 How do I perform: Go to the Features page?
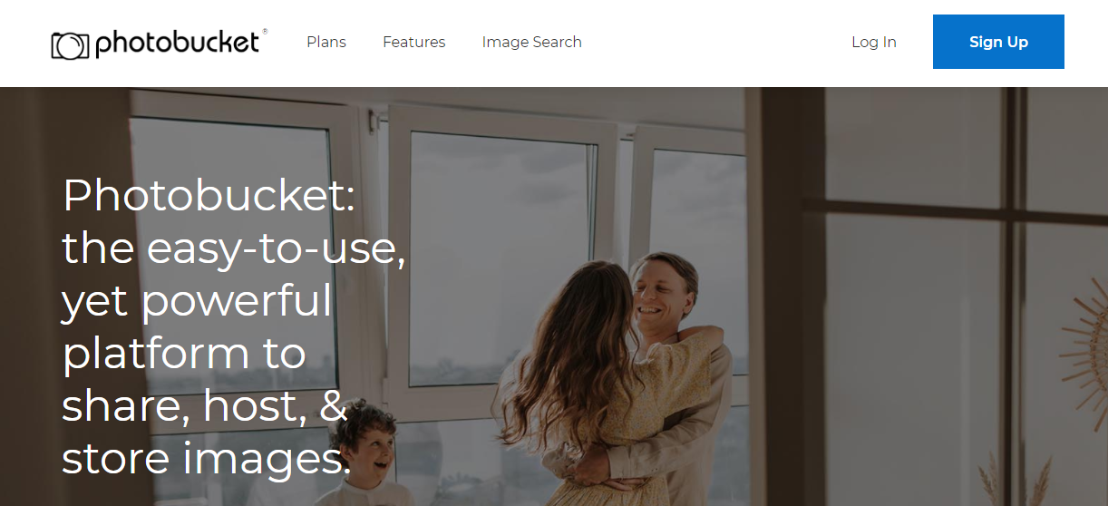[413, 42]
